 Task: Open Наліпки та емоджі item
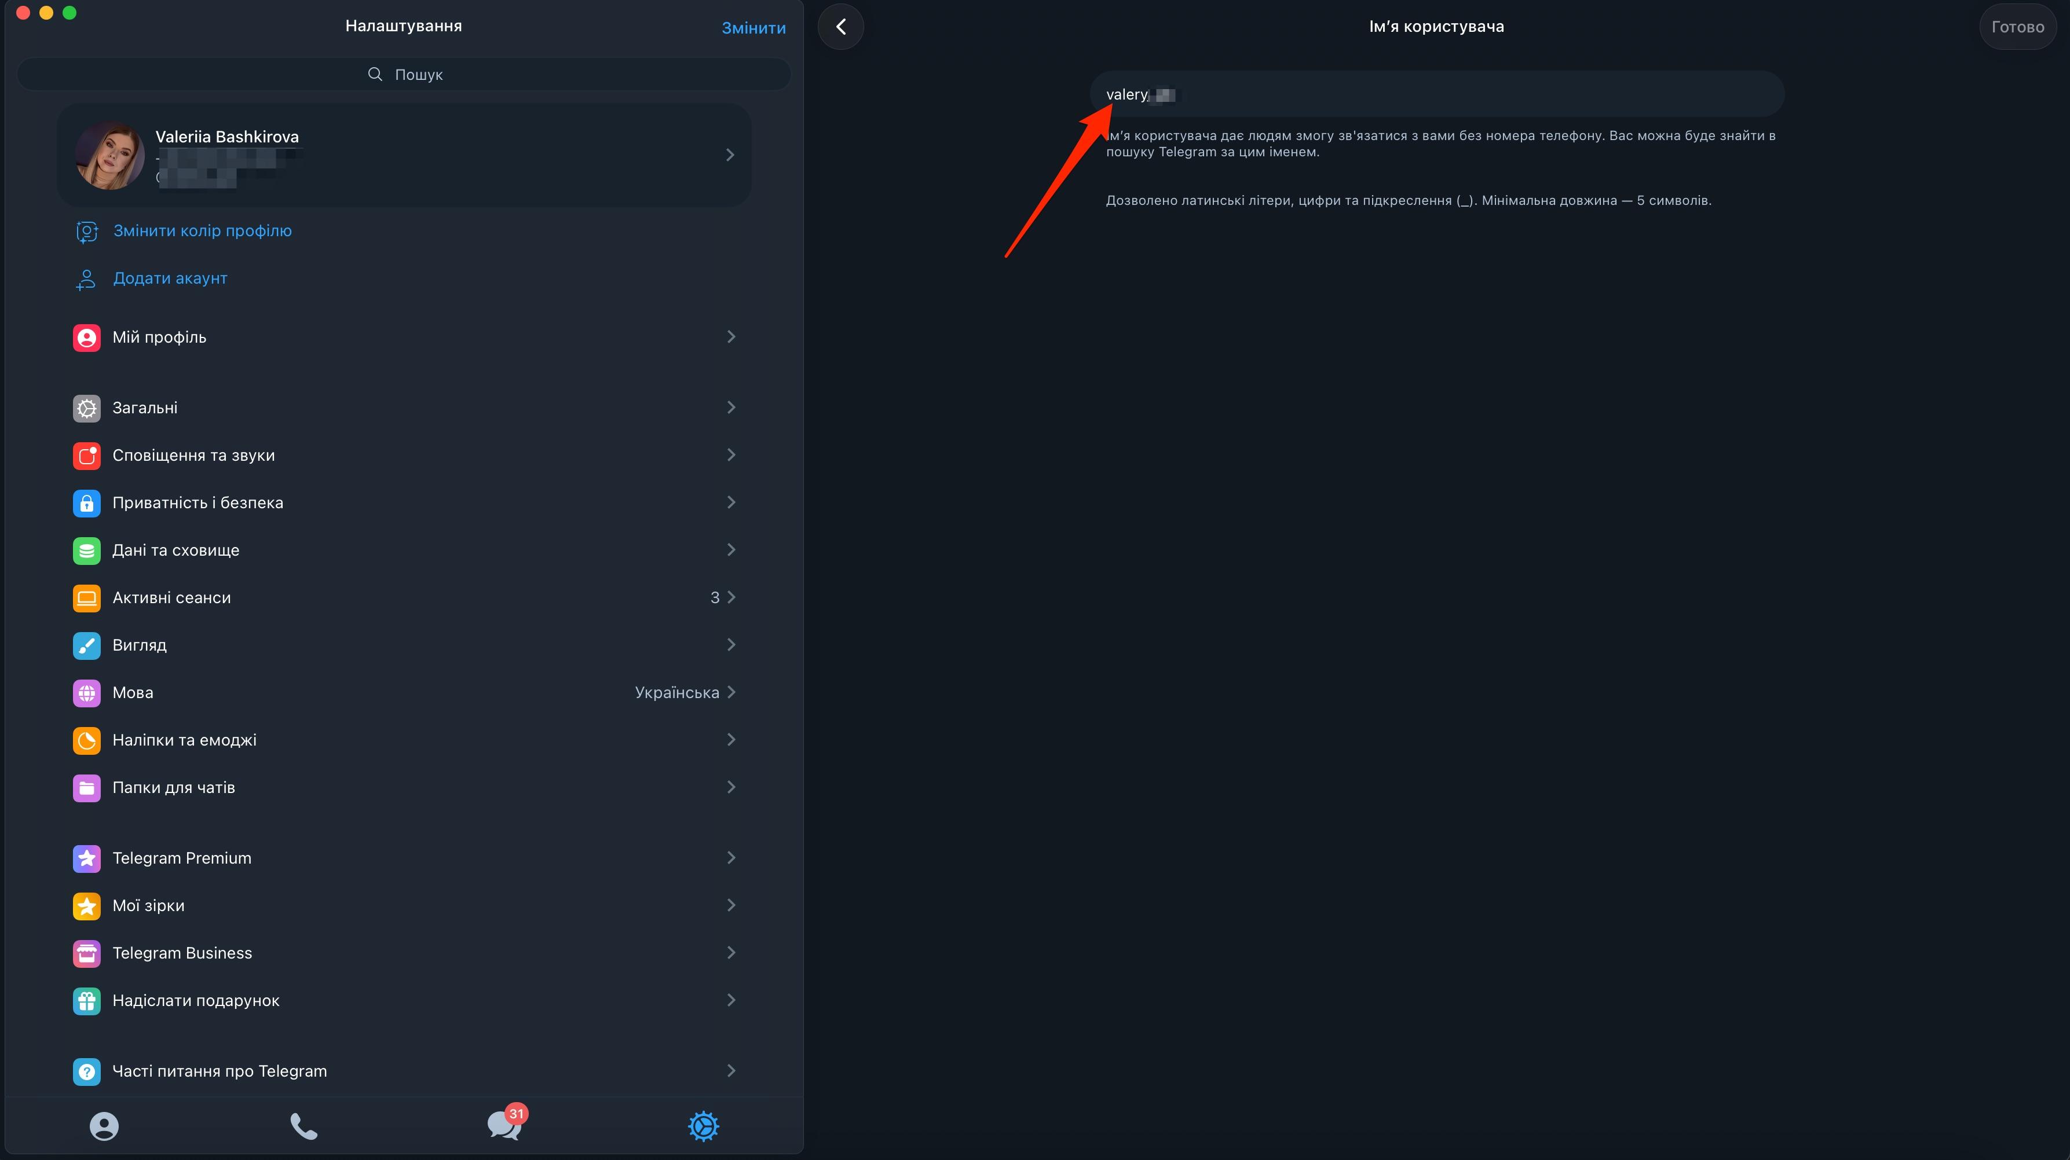pyautogui.click(x=404, y=740)
